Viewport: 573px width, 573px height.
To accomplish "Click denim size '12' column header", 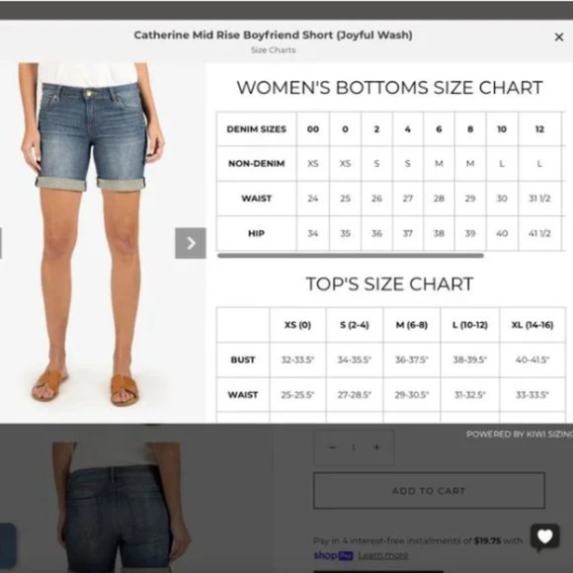I will coord(539,129).
